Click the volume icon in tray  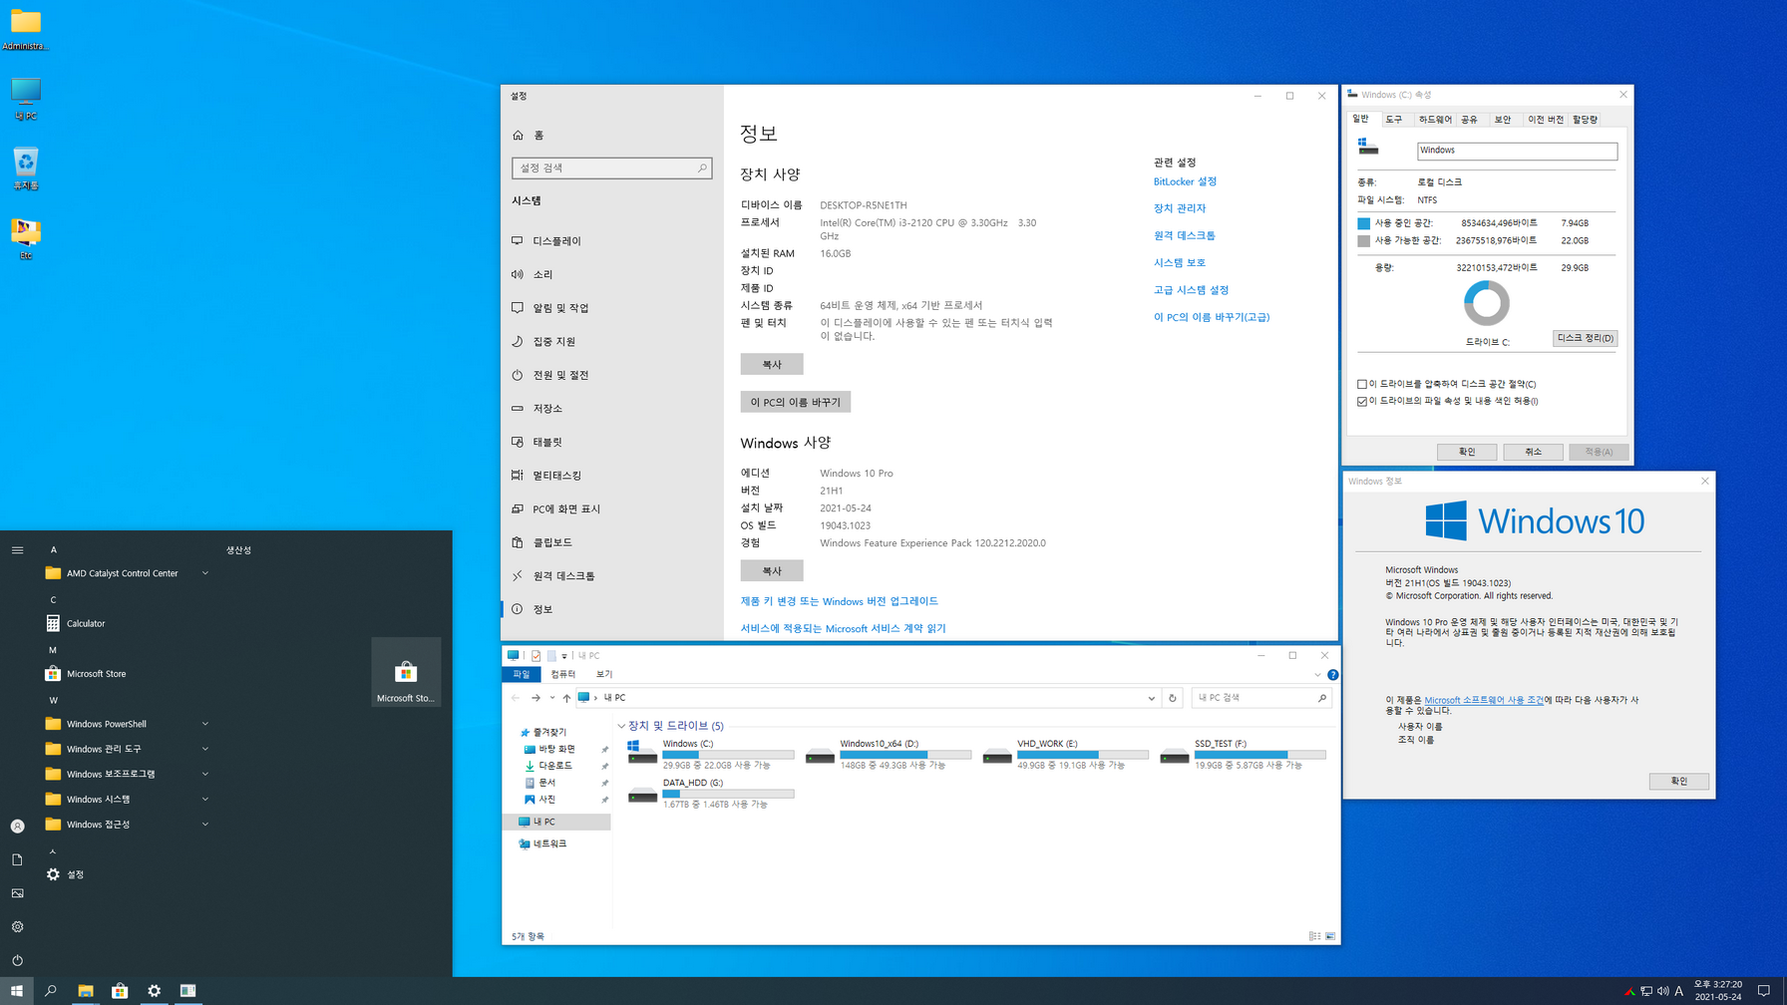[x=1662, y=991]
